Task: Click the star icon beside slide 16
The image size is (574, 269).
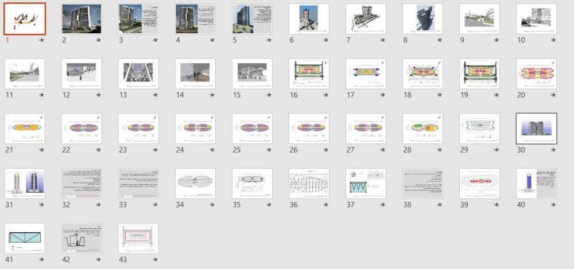Action: (326, 95)
